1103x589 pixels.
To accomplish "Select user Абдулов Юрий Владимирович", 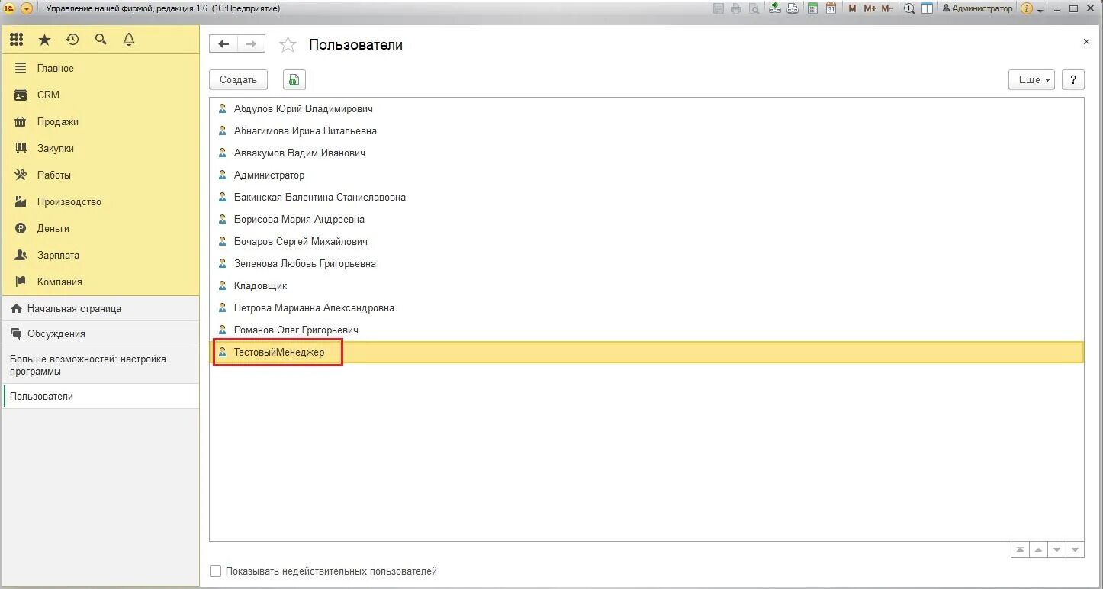I will (647, 108).
